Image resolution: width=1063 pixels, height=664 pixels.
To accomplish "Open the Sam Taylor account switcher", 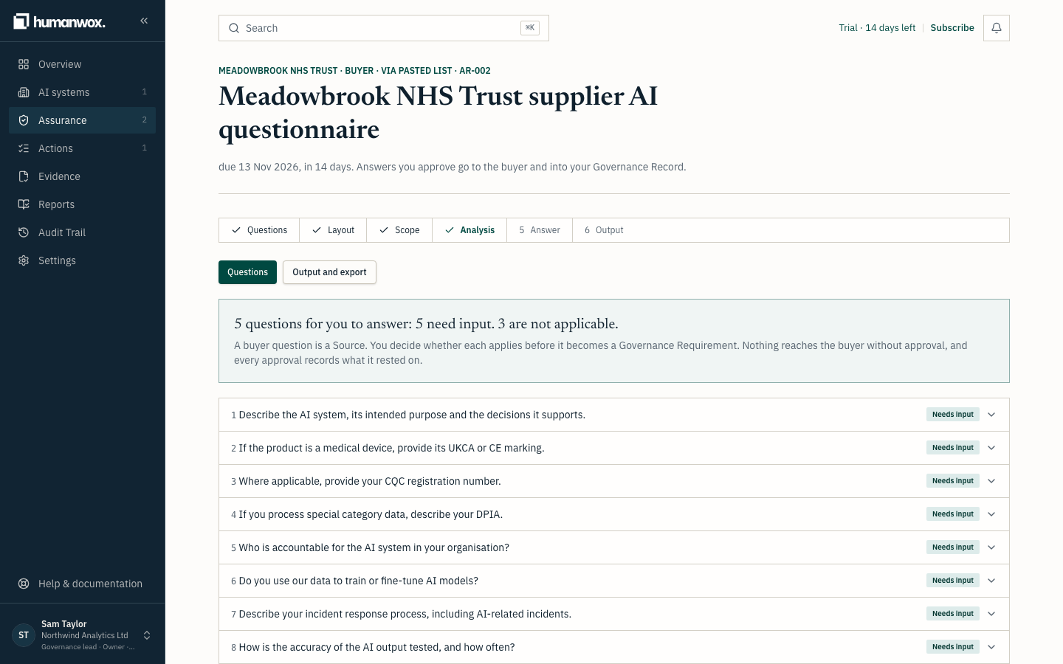I will [83, 634].
